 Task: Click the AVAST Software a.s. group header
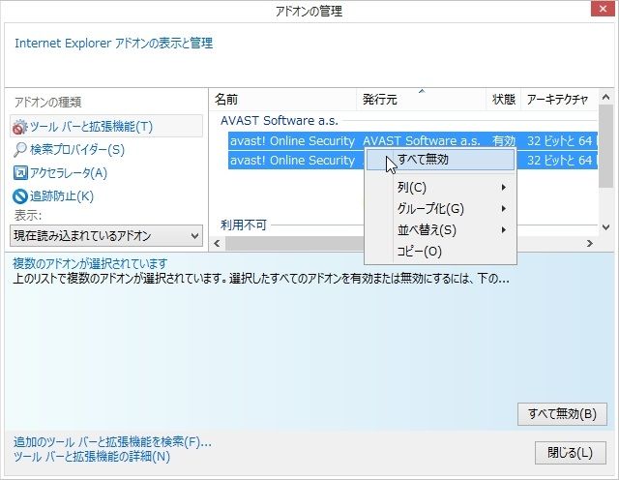(x=280, y=121)
